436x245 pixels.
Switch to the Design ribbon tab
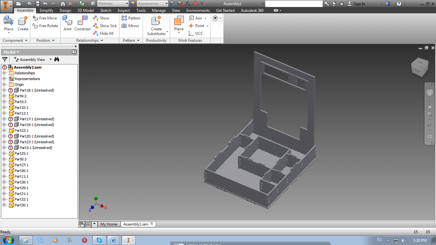pos(65,11)
